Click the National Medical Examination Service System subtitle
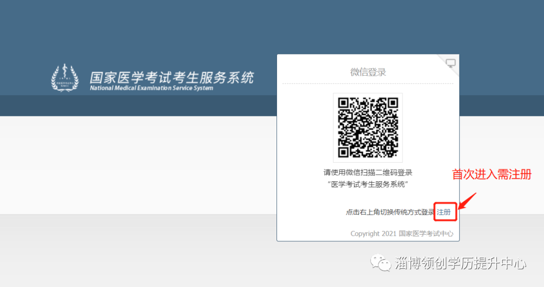The image size is (544, 287). point(152,88)
